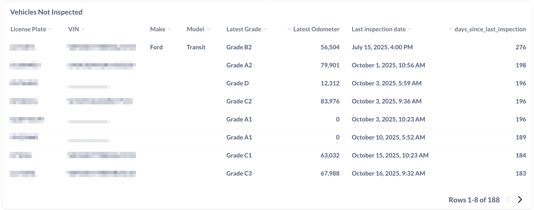This screenshot has width=534, height=210.
Task: Sort by License Plate column
Action: pyautogui.click(x=28, y=29)
